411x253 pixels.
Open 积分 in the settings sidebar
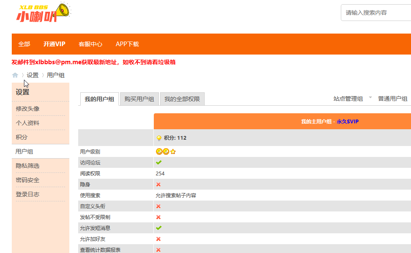[21, 137]
